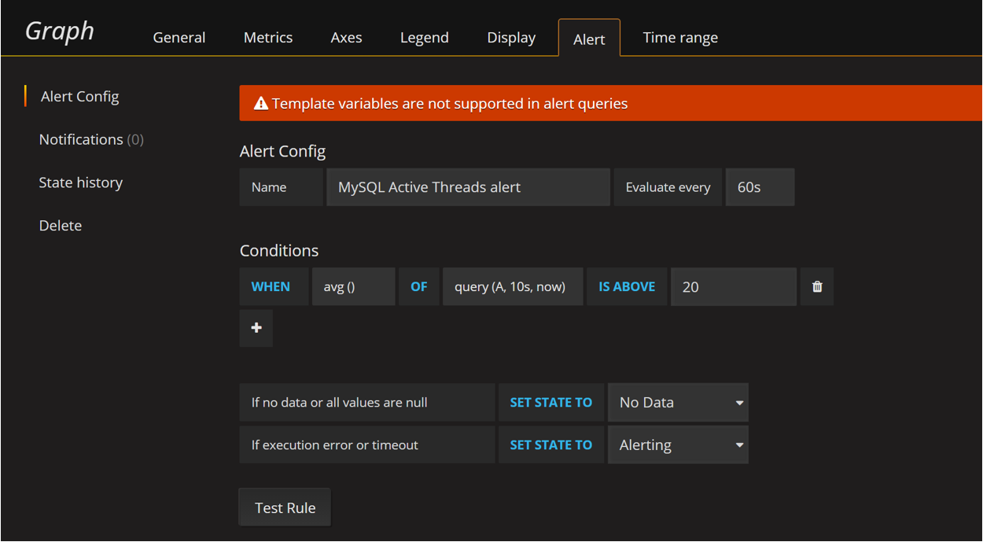Change the avg () reducer function
The height and width of the screenshot is (542, 983).
point(354,286)
